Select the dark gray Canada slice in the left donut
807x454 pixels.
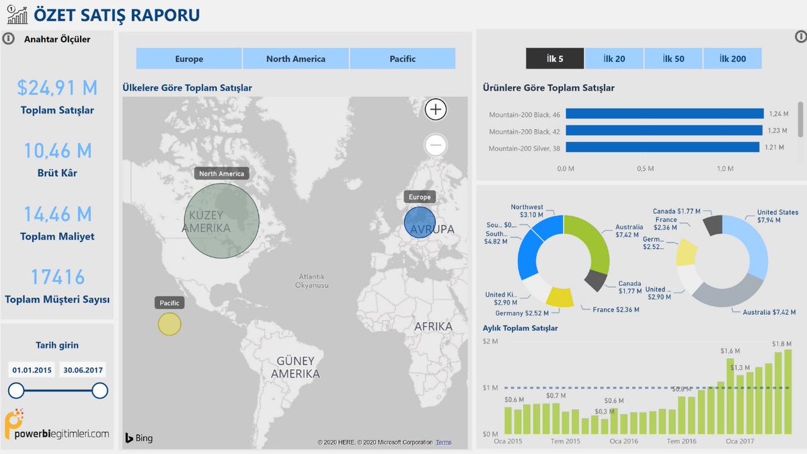click(596, 280)
